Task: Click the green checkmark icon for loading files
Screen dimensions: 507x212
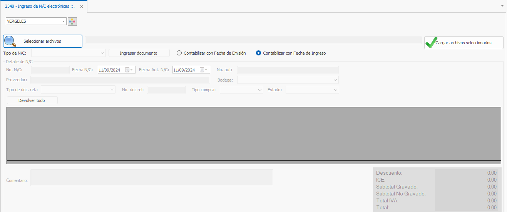Action: pyautogui.click(x=430, y=43)
